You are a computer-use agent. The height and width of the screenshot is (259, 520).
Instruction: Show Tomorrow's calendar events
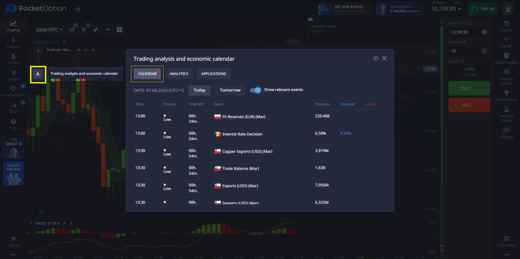tap(230, 90)
